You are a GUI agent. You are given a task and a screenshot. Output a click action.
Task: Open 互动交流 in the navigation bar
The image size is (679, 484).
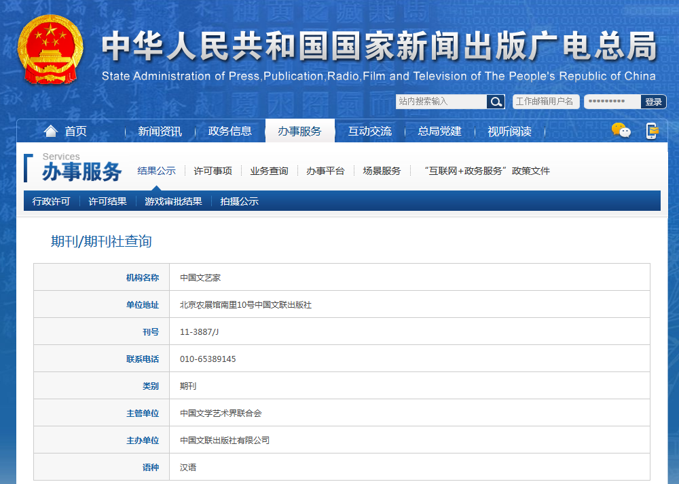click(369, 132)
